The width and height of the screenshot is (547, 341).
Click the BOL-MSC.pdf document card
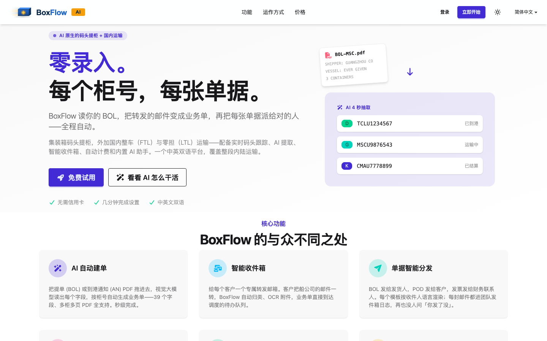point(354,65)
